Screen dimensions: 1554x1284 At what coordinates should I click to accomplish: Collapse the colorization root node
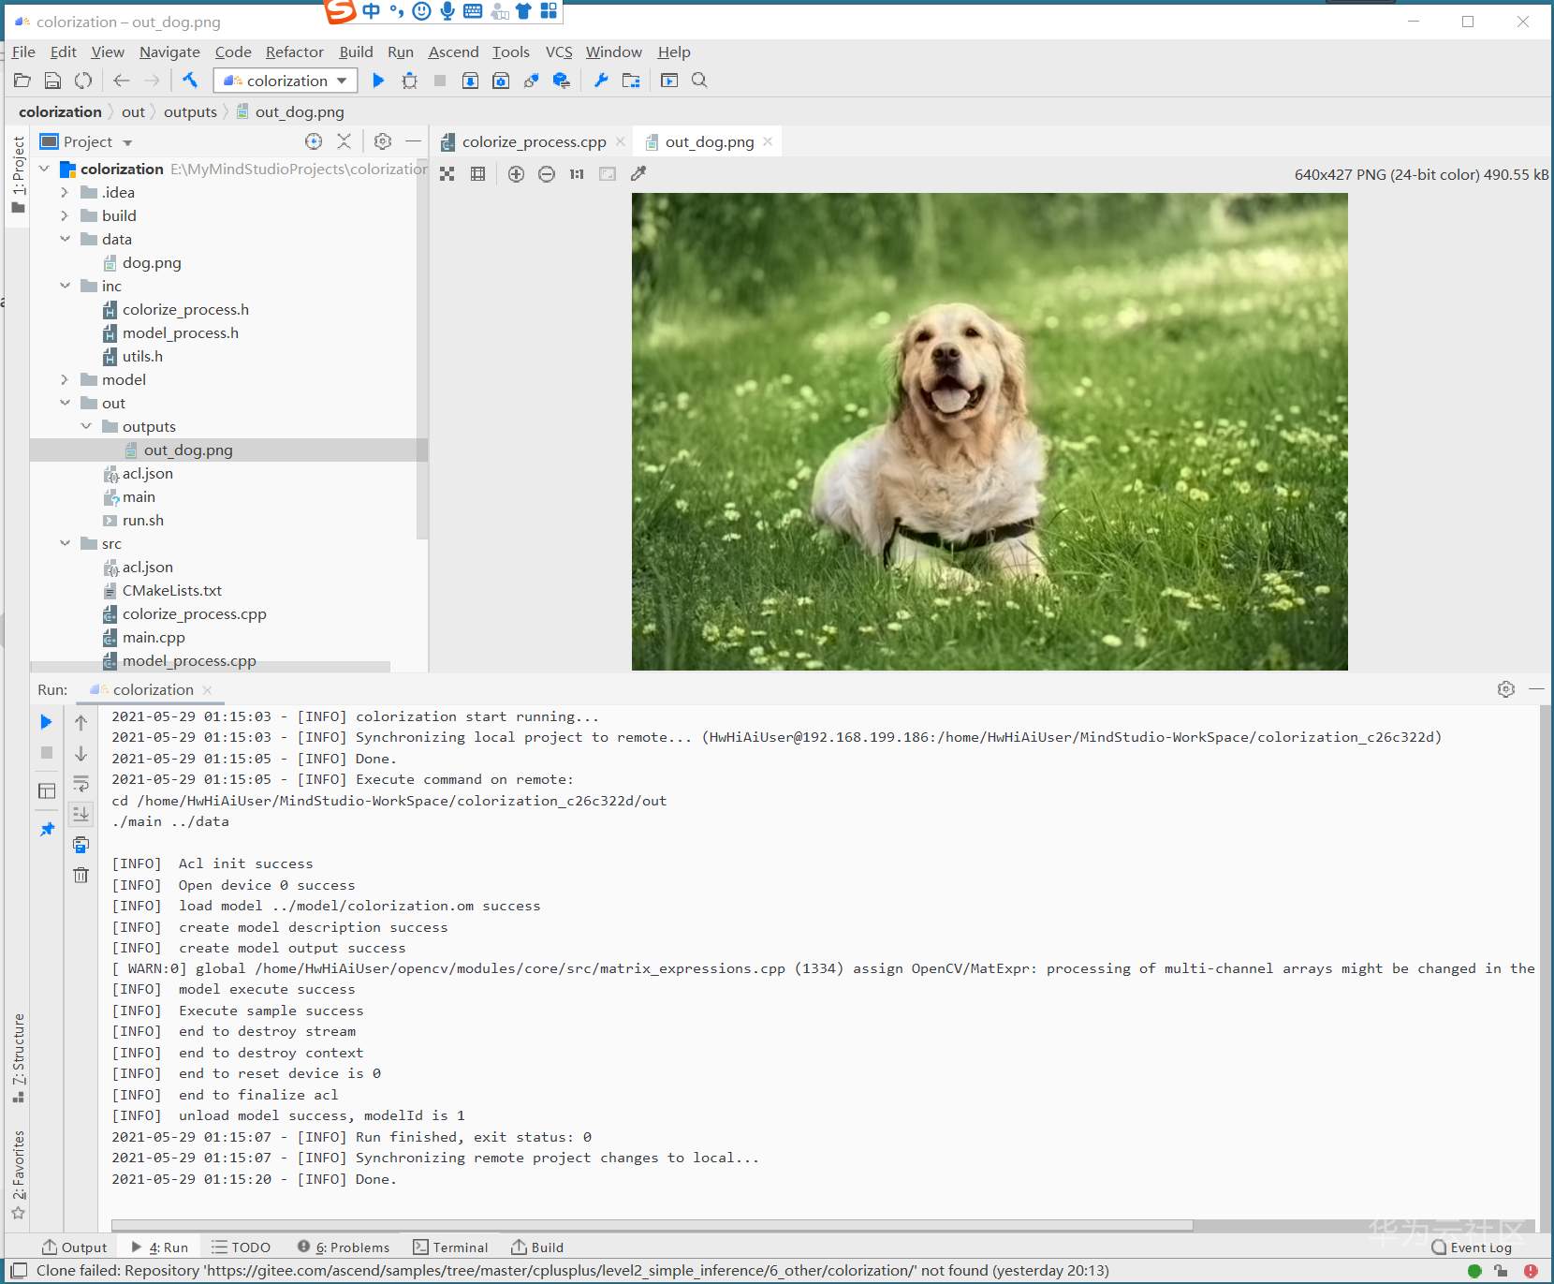point(44,169)
